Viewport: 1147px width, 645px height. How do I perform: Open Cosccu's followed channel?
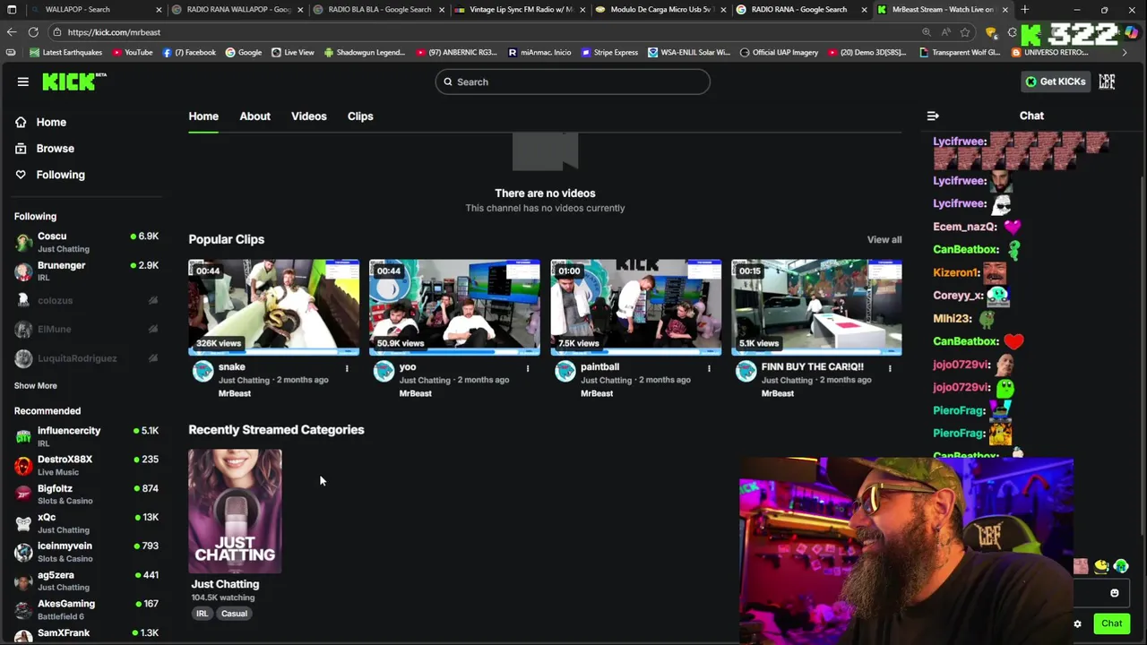[x=86, y=243]
